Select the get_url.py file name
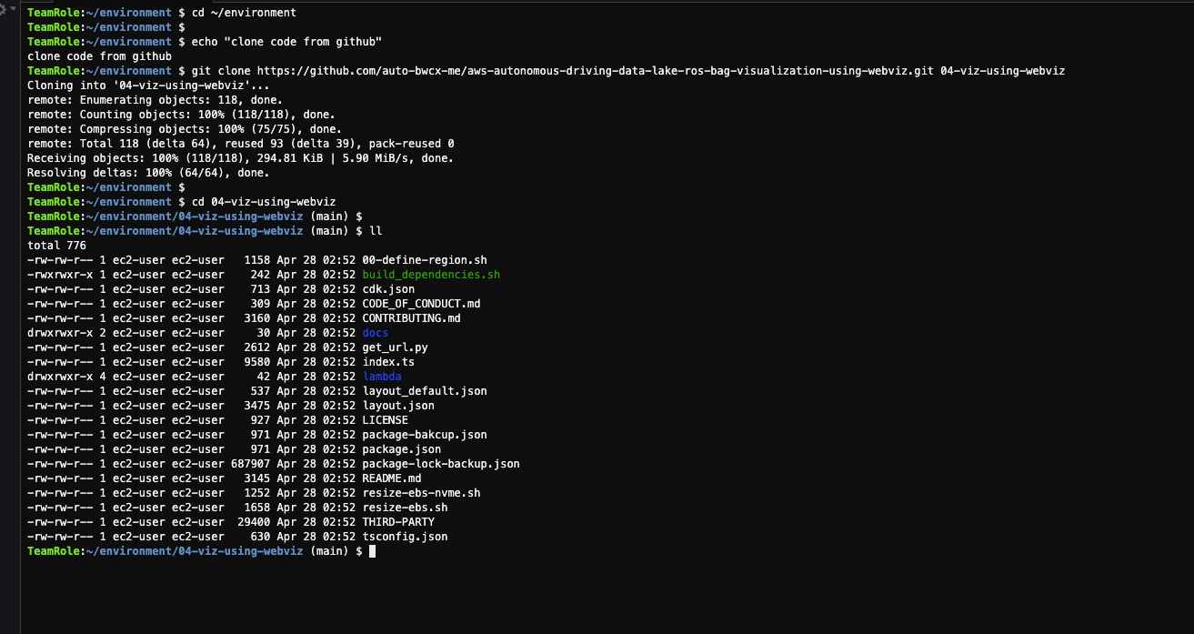 [395, 347]
